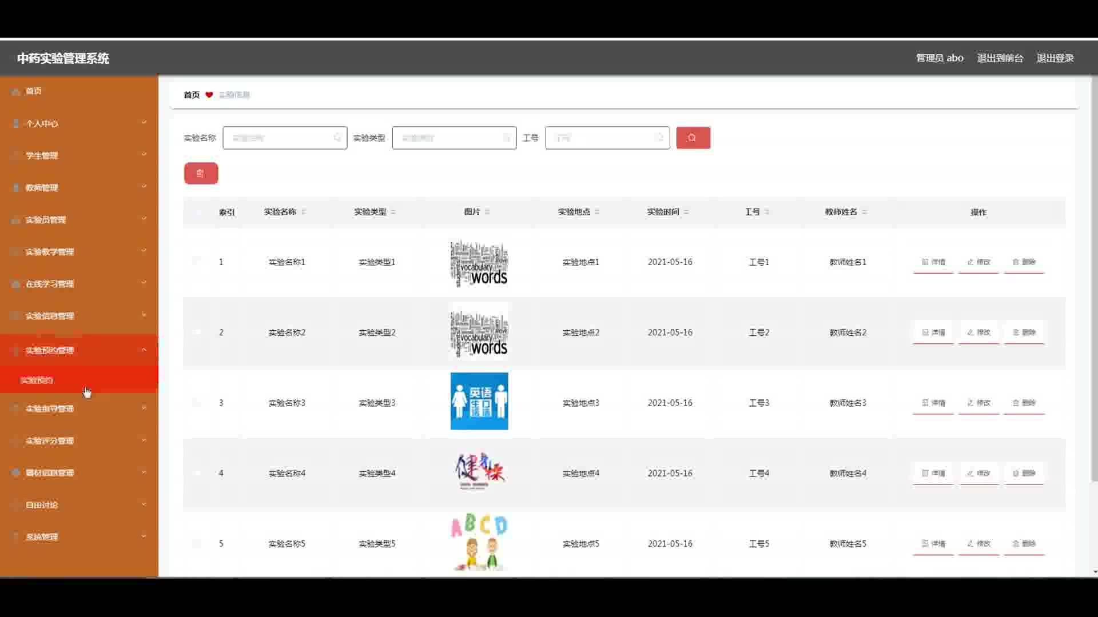The image size is (1098, 617).
Task: Click 退出登录 to log out
Action: tap(1055, 58)
